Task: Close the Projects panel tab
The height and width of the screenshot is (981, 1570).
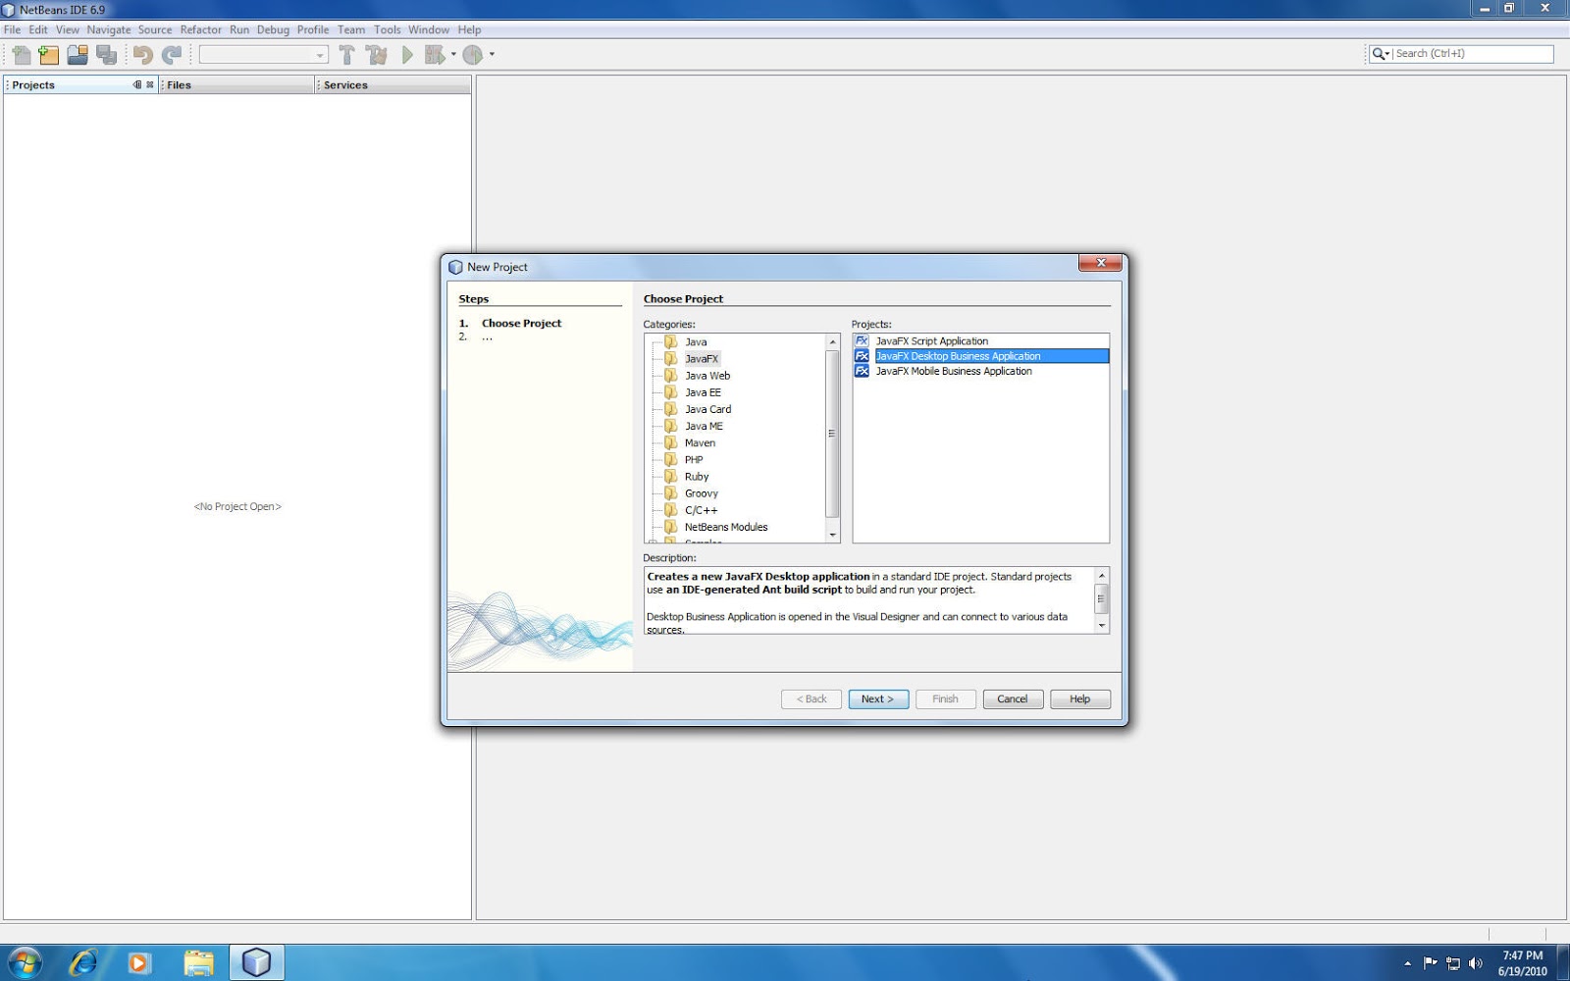Action: [150, 85]
